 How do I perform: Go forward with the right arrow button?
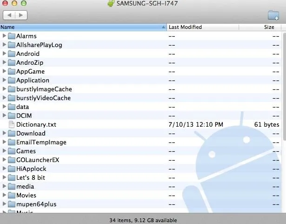21,15
